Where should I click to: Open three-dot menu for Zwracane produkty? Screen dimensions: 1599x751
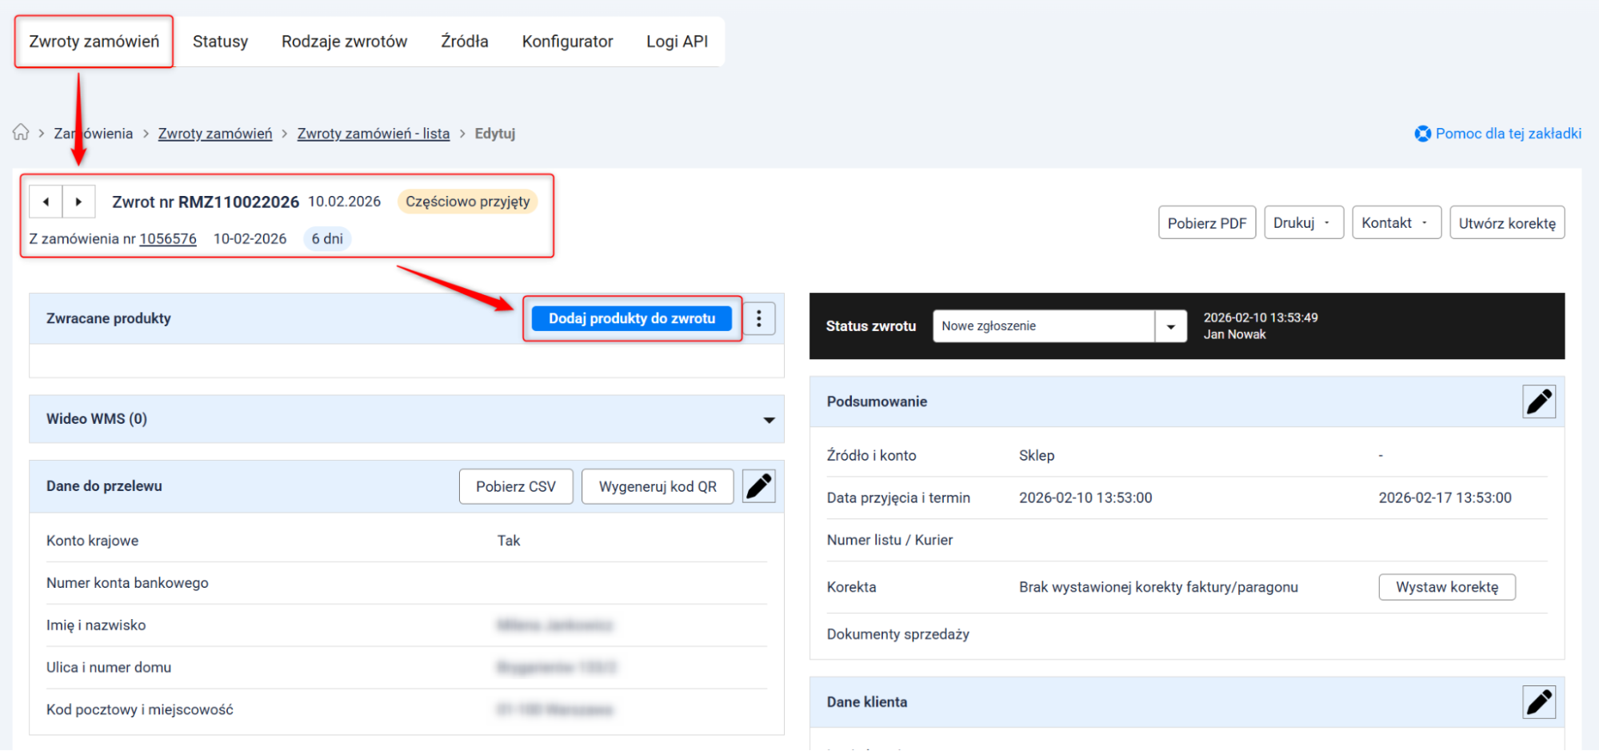pyautogui.click(x=758, y=319)
